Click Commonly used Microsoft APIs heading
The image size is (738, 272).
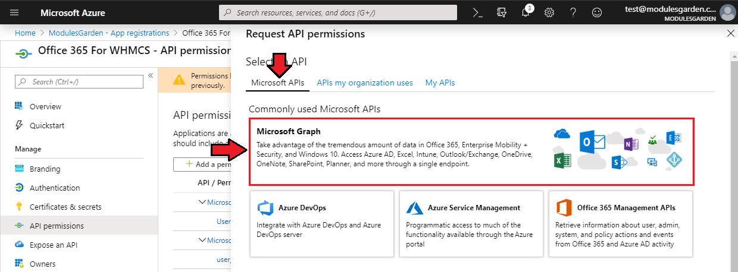tap(314, 109)
